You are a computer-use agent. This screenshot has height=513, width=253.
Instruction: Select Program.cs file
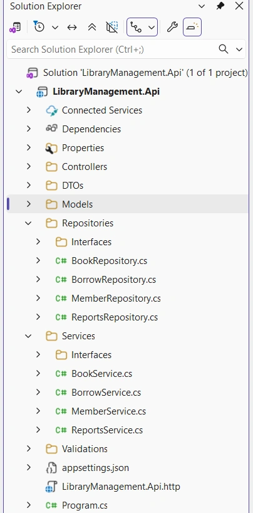[x=85, y=505]
